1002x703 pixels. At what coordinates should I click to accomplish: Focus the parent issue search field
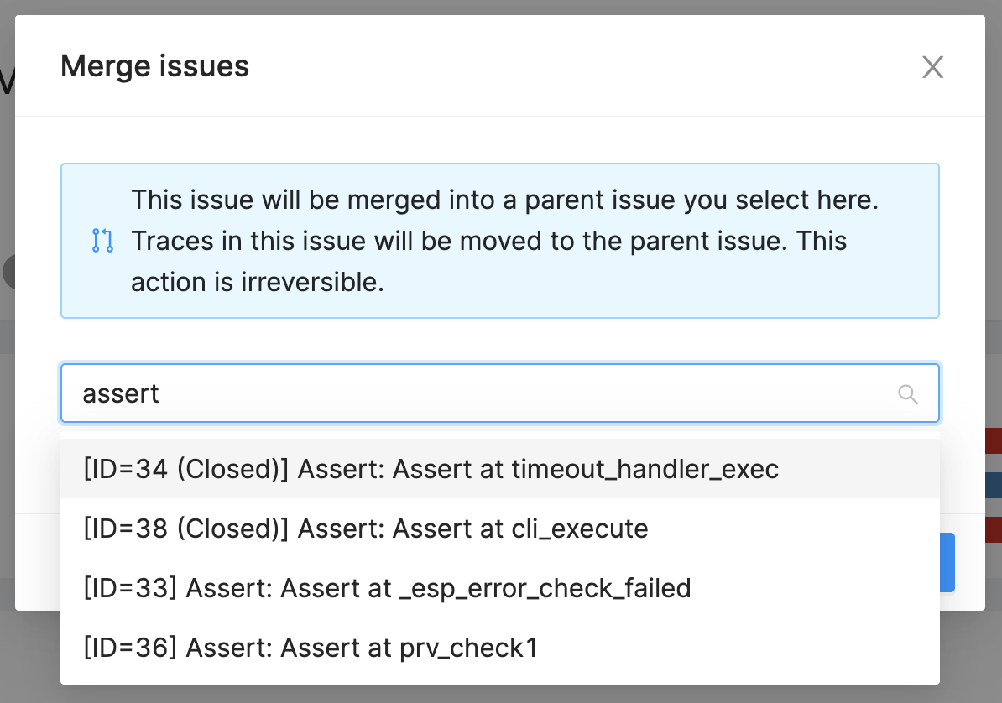click(487, 393)
